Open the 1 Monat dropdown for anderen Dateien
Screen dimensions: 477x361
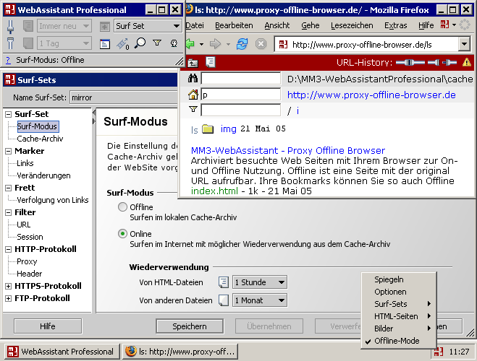point(260,300)
